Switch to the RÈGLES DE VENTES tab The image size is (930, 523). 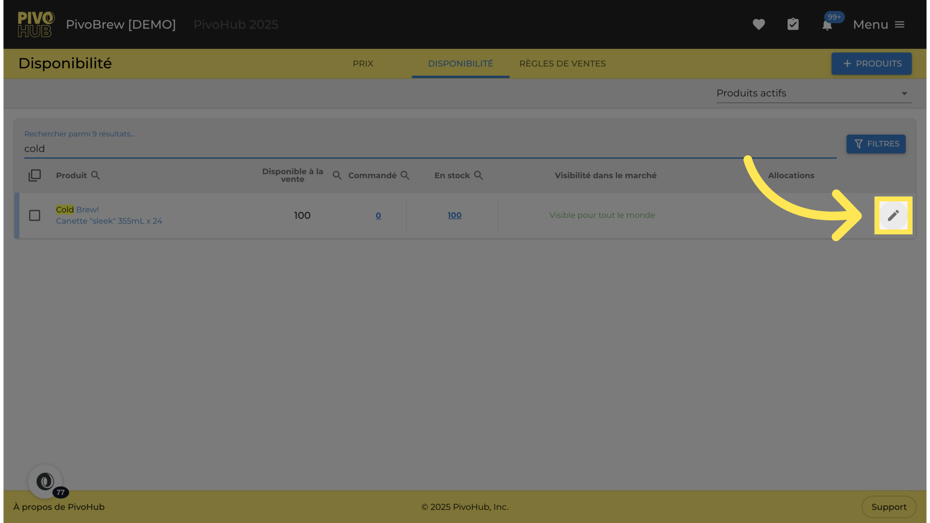[x=562, y=63]
